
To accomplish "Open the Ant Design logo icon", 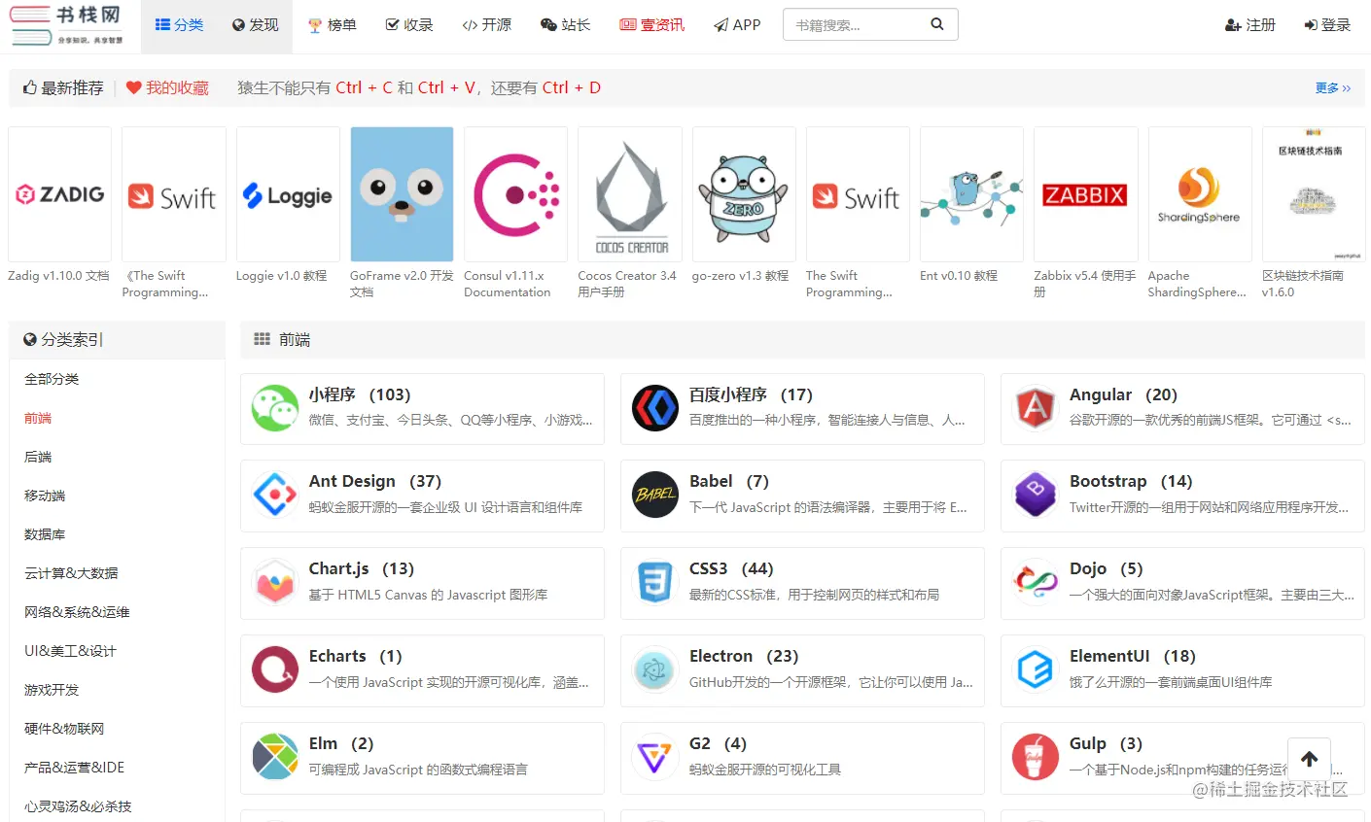I will pos(275,495).
